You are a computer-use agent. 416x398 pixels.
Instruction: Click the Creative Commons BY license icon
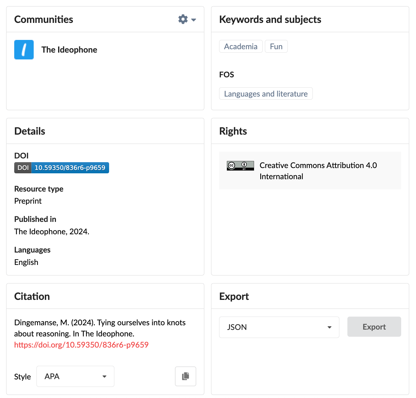(240, 166)
